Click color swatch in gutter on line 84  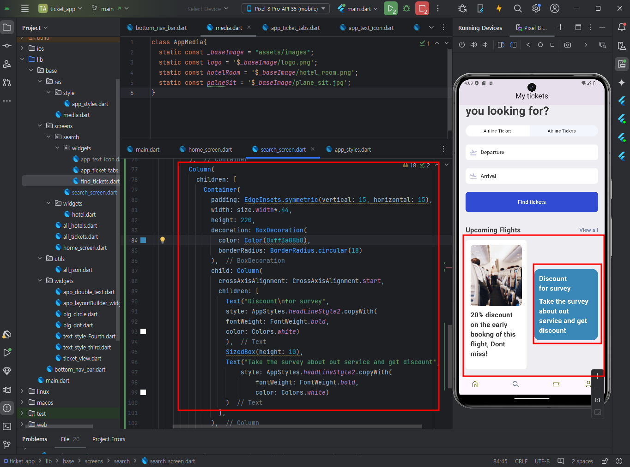point(143,240)
